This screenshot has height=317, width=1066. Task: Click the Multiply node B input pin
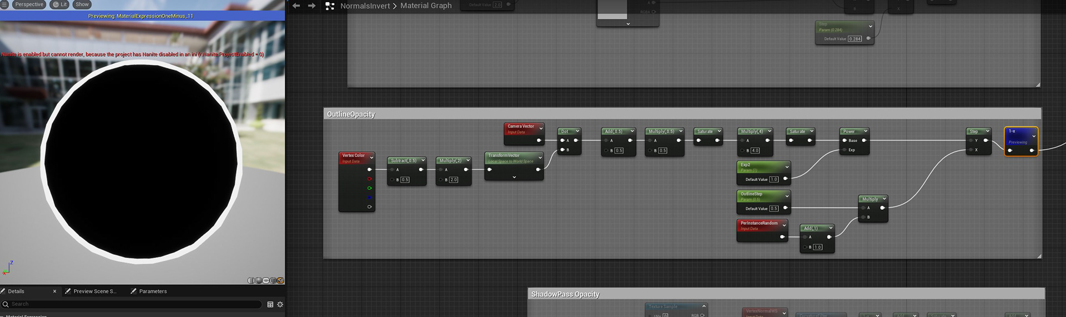[x=863, y=217]
